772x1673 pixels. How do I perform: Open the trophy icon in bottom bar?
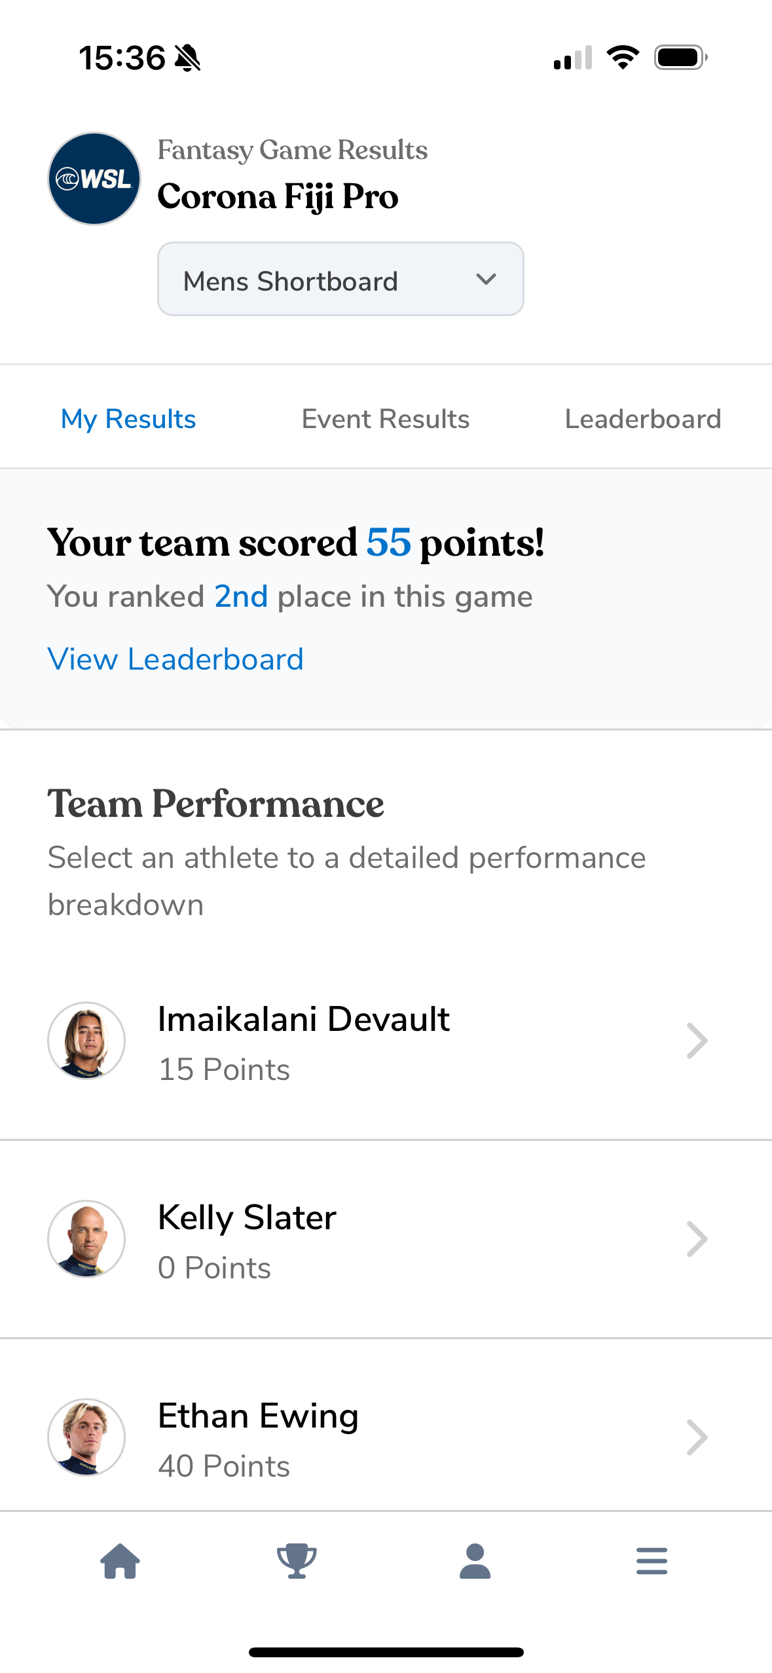click(x=297, y=1561)
